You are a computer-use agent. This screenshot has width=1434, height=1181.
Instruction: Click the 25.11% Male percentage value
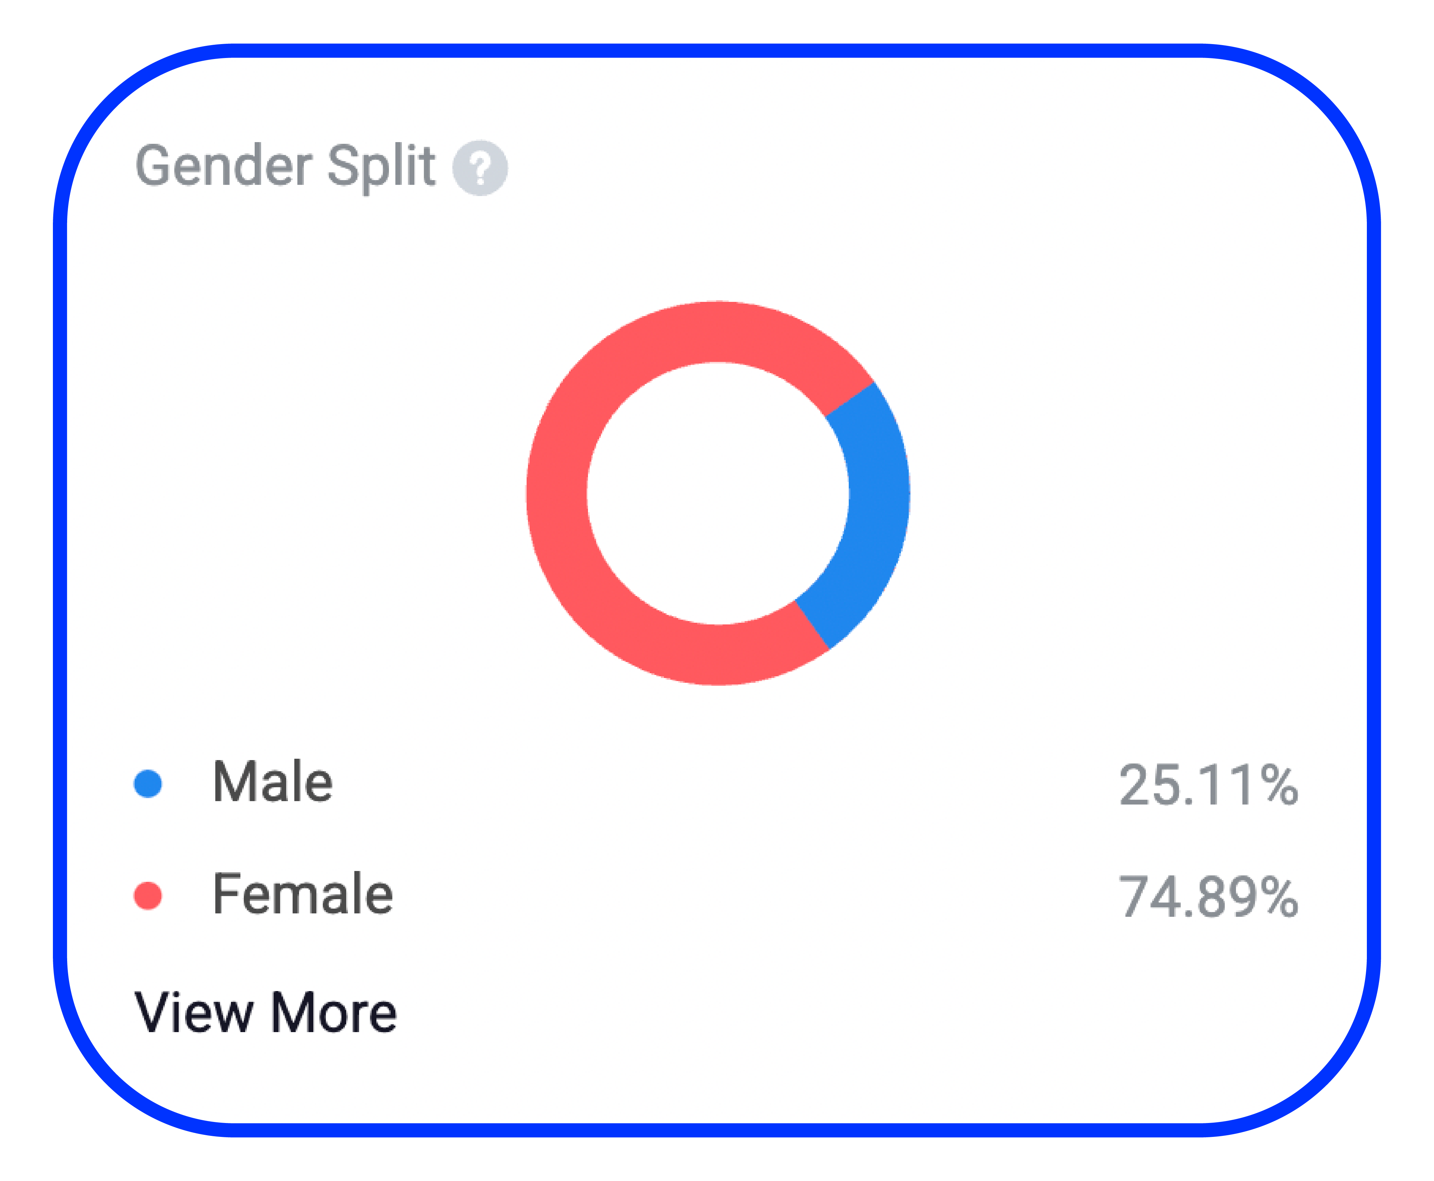[x=1208, y=785]
